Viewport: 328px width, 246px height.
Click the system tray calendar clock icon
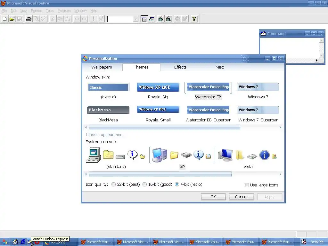click(304, 242)
